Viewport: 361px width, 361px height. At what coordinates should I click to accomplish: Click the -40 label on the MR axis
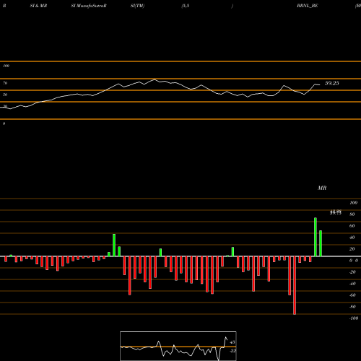tap(352, 284)
